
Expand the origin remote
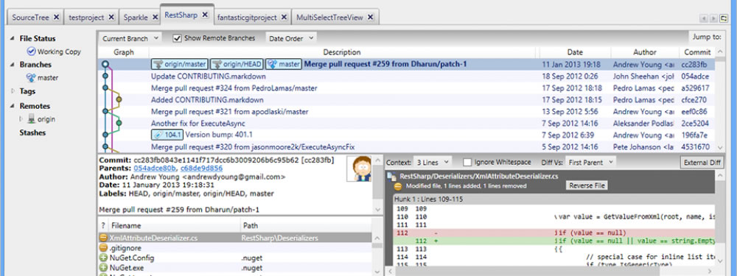[21, 119]
